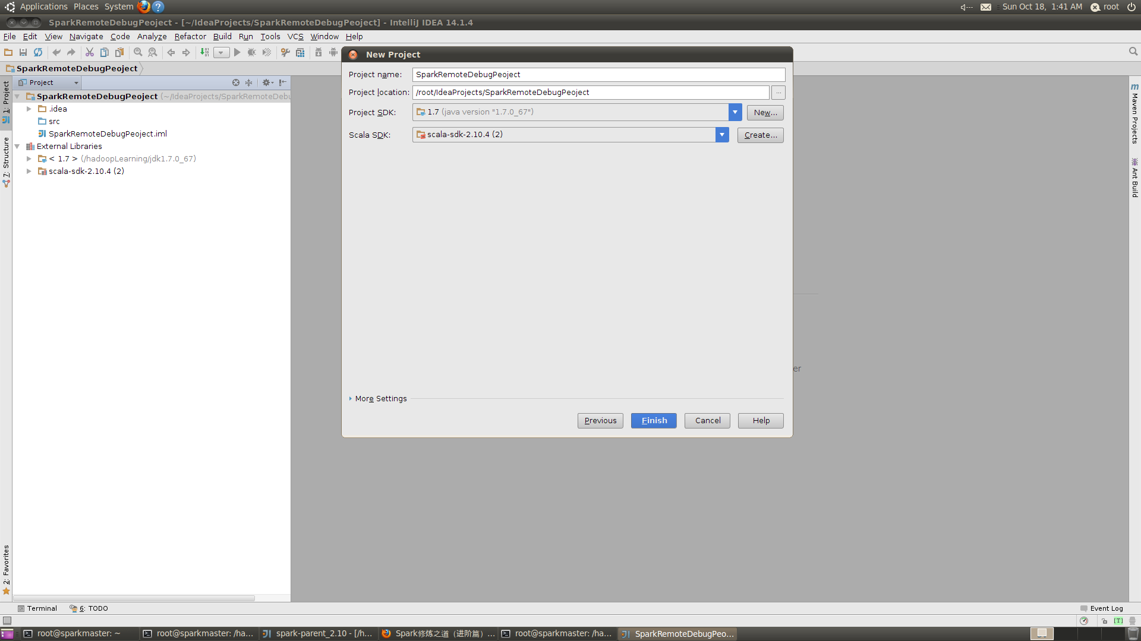Open the Firefox launcher in top panel
This screenshot has height=641, width=1141.
coord(144,7)
